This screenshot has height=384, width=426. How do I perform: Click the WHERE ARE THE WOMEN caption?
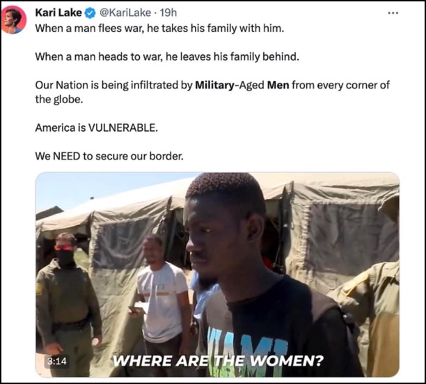pyautogui.click(x=218, y=361)
